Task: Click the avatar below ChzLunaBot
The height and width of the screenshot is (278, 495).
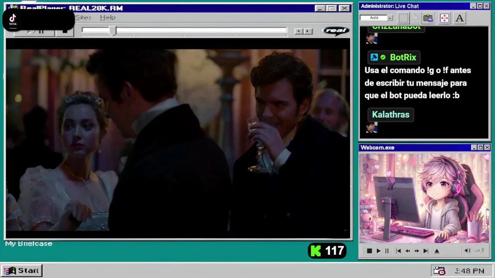Action: pos(372,38)
